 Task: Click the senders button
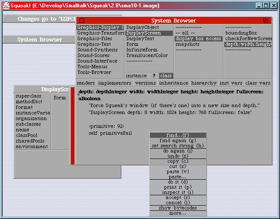[86, 83]
